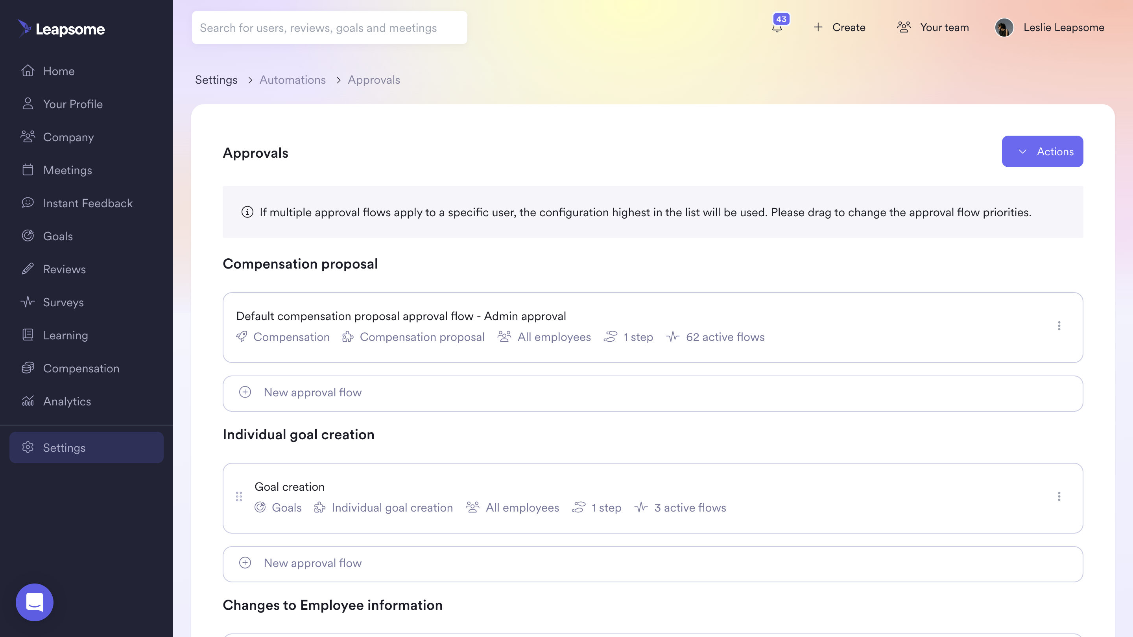
Task: Click the Home house icon in sidebar
Action: point(28,71)
